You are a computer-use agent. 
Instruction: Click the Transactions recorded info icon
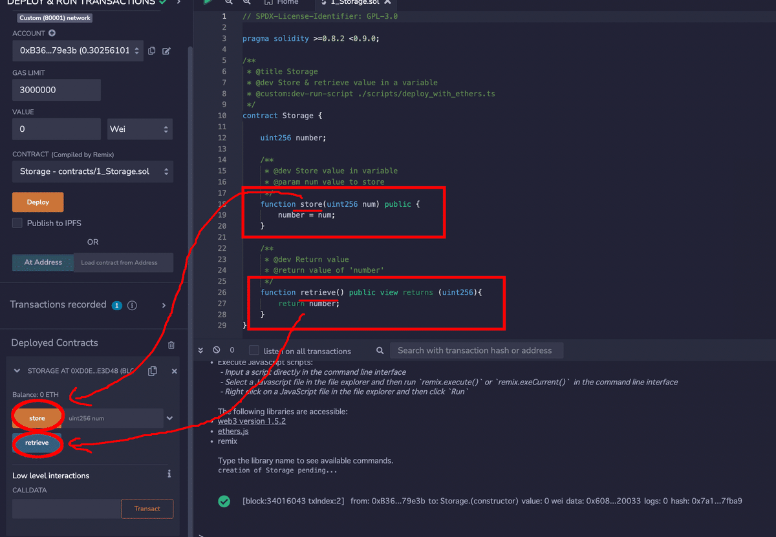[132, 305]
